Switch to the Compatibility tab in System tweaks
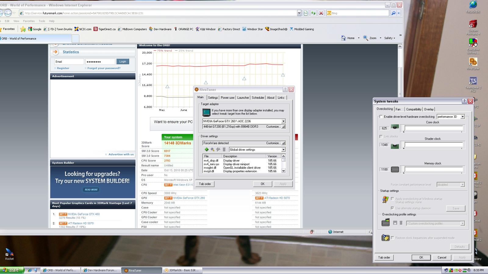The image size is (488, 274). [x=414, y=109]
